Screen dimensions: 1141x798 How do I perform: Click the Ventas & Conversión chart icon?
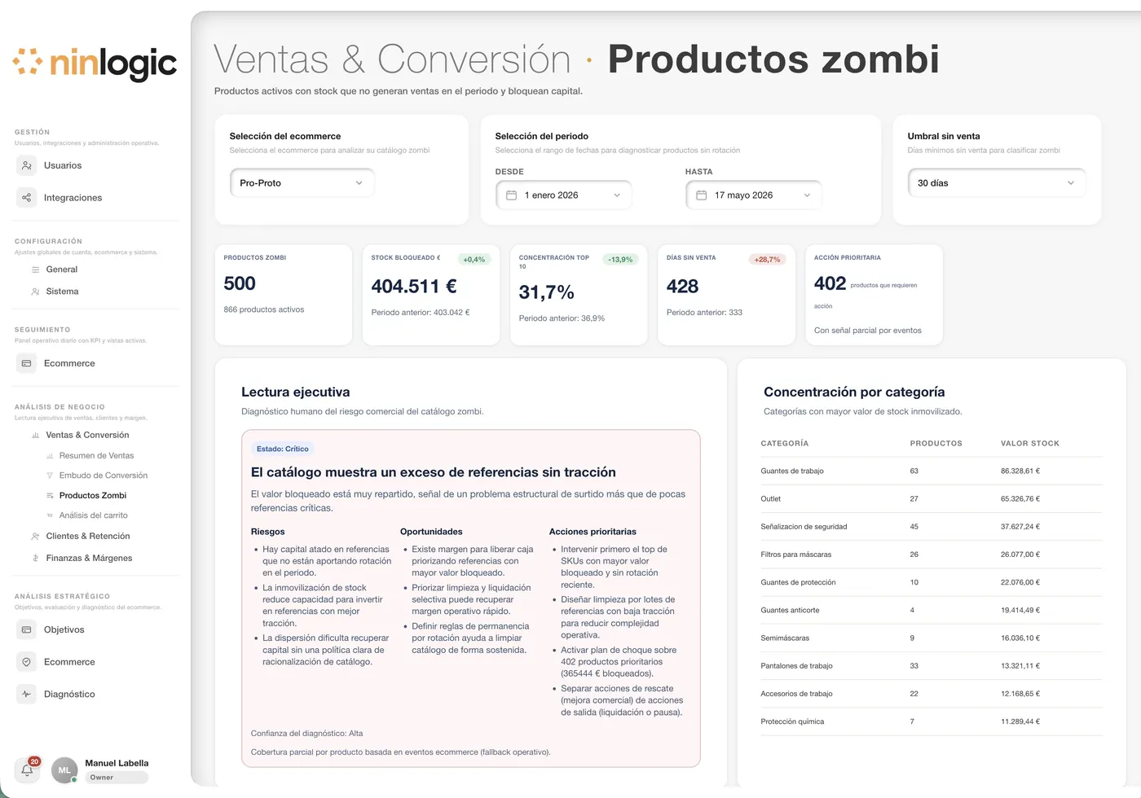(35, 436)
